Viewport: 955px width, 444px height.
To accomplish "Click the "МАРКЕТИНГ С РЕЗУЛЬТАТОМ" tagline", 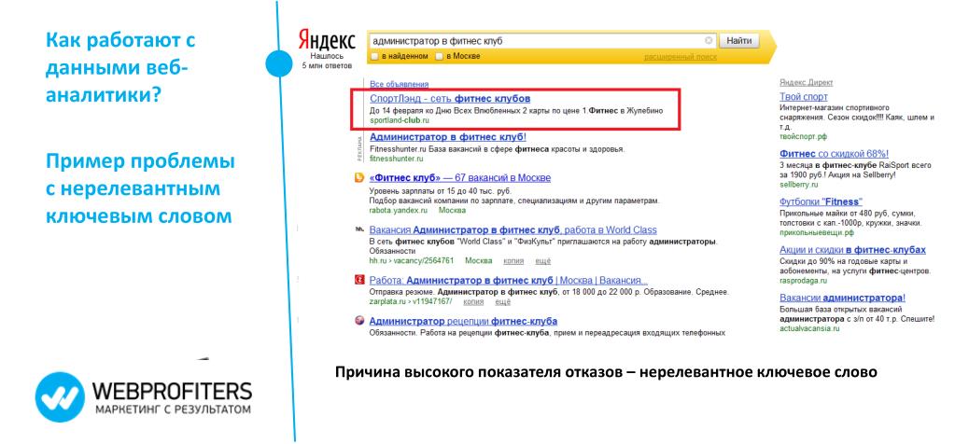I will coord(173,409).
